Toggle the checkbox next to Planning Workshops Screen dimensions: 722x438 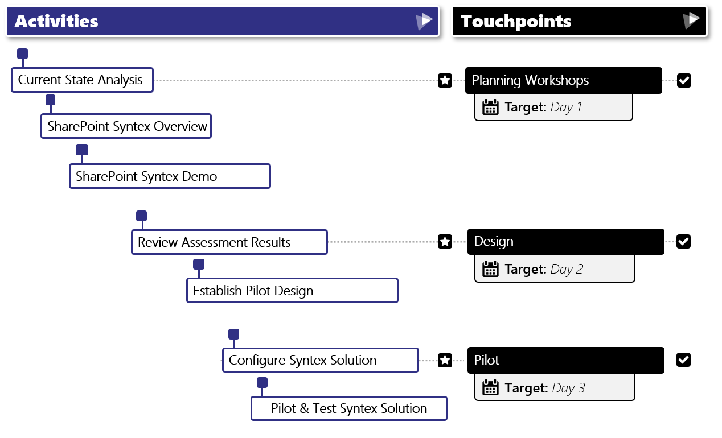pos(684,80)
